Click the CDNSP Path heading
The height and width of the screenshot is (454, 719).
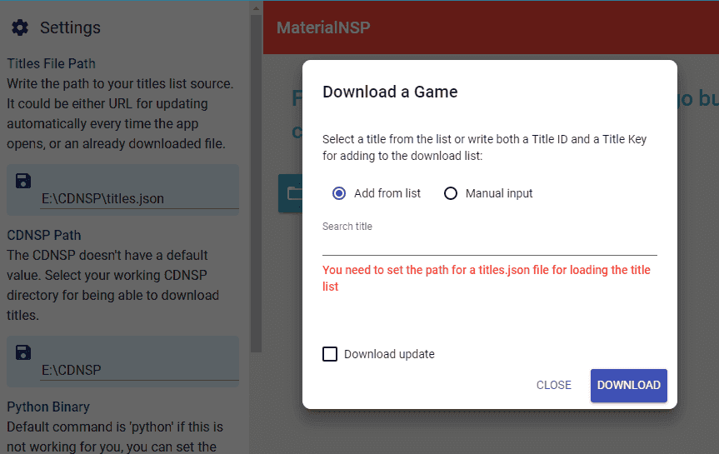click(44, 235)
